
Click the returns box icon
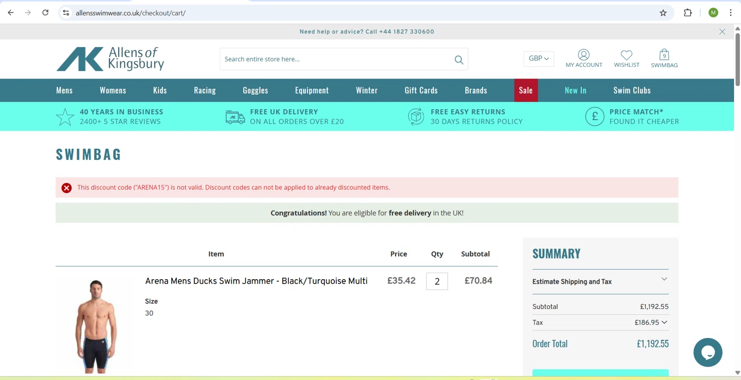coord(416,117)
